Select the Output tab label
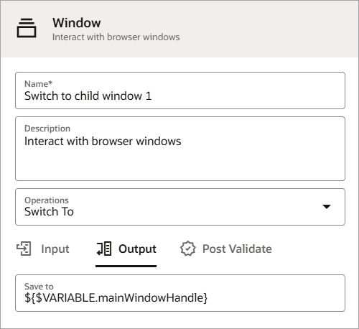359x329 pixels. 137,249
